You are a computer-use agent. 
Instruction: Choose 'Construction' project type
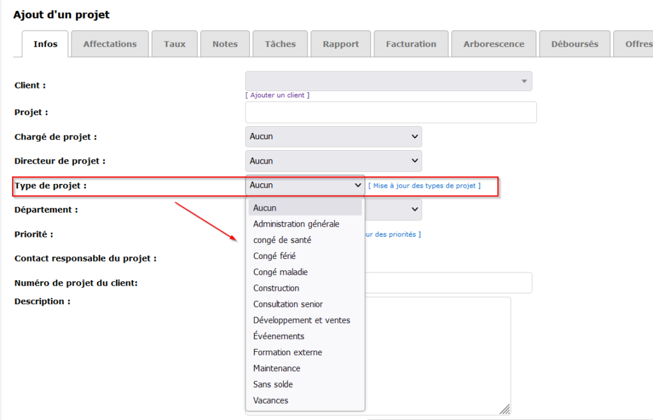tap(276, 288)
